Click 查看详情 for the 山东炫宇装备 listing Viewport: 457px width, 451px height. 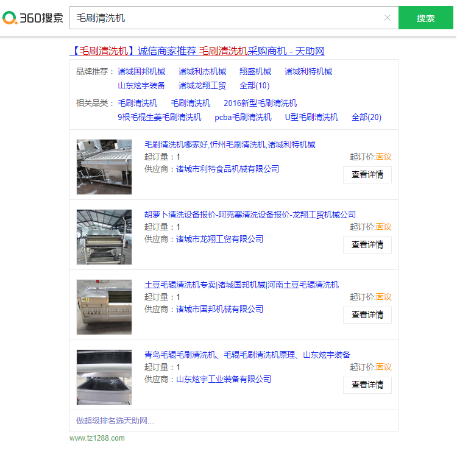click(367, 385)
